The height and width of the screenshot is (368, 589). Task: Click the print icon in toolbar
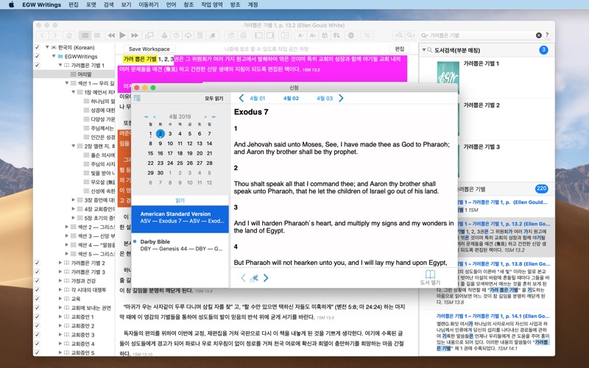243,35
